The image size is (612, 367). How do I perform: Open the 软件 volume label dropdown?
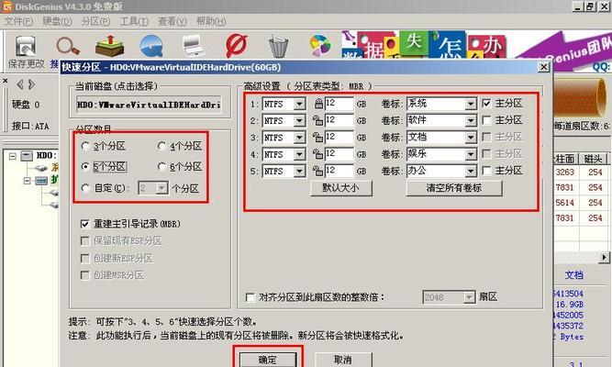click(471, 120)
